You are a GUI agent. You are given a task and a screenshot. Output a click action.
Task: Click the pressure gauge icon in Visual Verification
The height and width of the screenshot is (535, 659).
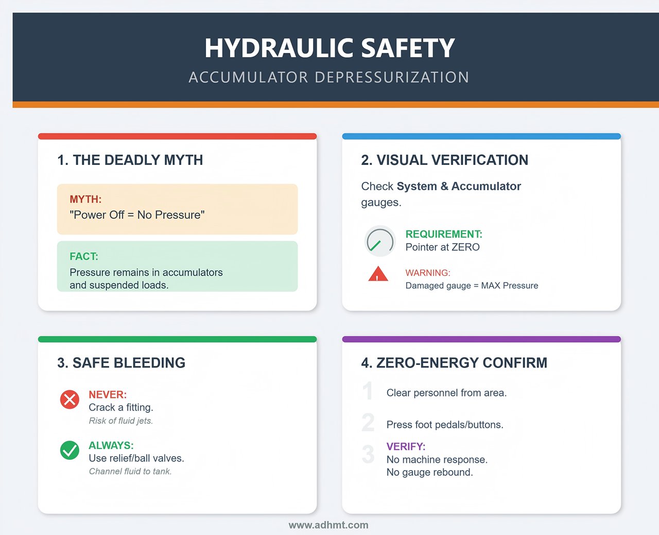[379, 241]
